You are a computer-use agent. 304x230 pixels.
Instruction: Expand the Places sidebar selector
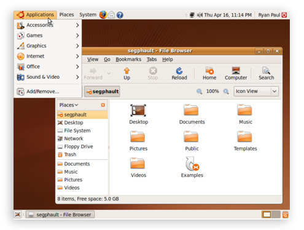click(x=69, y=105)
